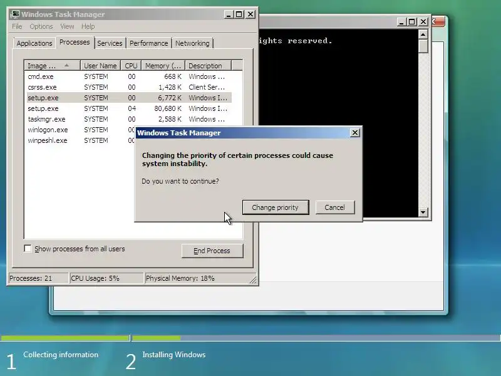Click the Collecting information progress bar

[65, 338]
